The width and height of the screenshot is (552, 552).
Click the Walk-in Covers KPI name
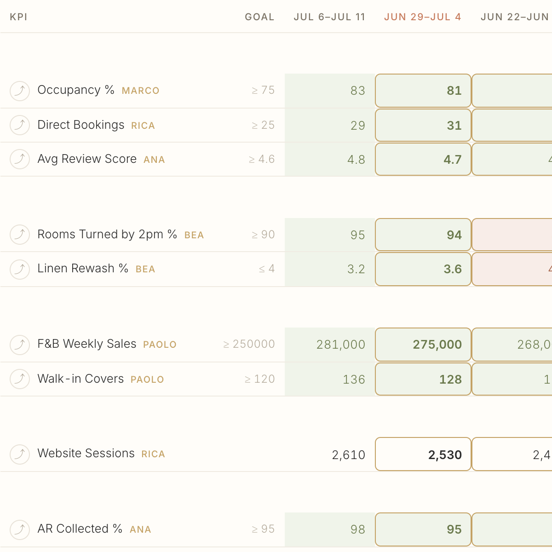click(x=80, y=379)
